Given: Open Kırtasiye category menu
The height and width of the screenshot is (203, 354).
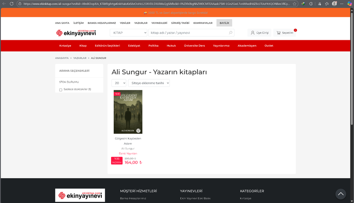Looking at the screenshot, I should point(65,46).
